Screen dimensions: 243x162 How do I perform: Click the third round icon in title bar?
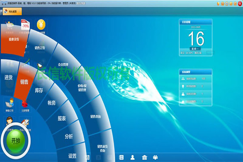pyautogui.click(x=227, y=4)
